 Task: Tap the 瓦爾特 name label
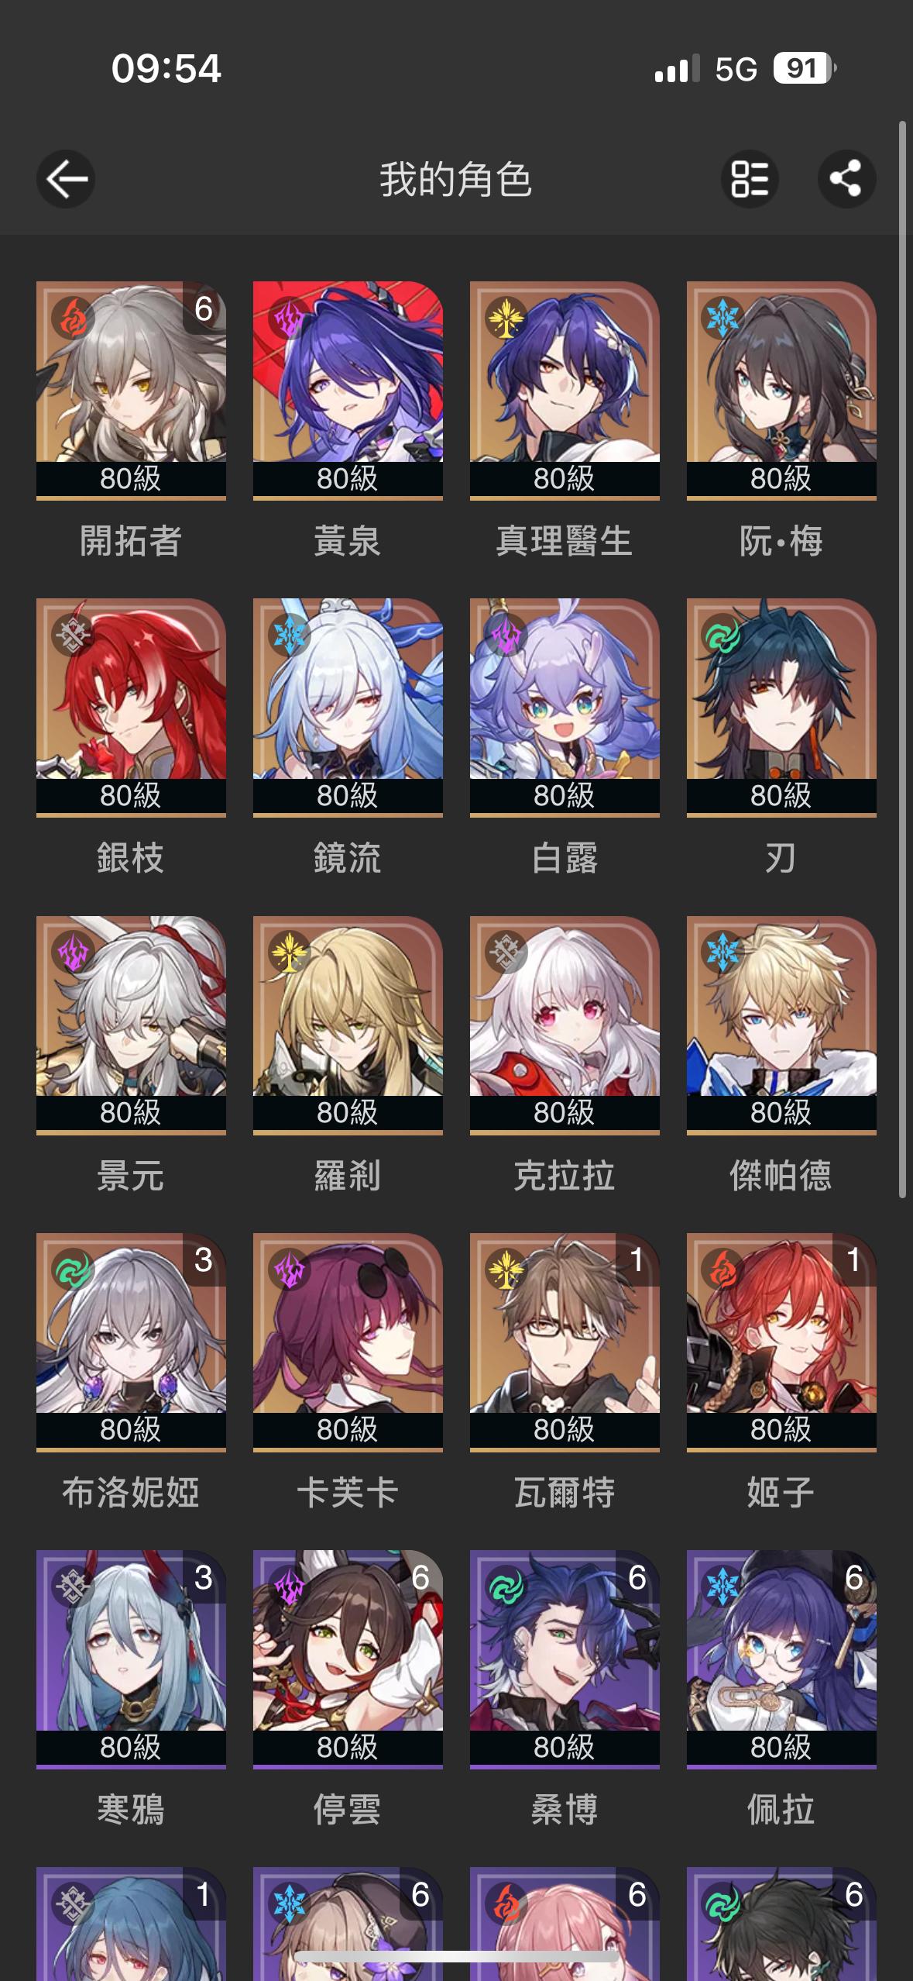point(565,1493)
